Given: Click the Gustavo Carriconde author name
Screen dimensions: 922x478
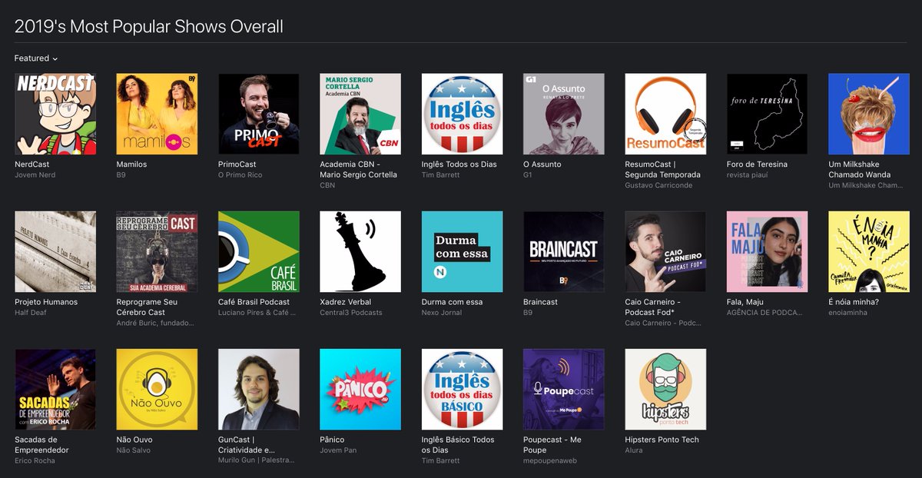Looking at the screenshot, I should 659,186.
